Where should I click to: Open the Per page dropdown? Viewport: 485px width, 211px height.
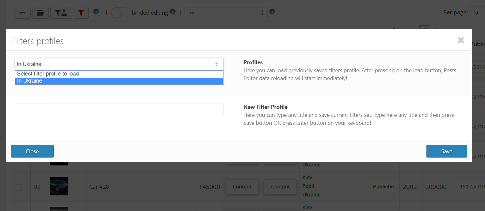(477, 13)
